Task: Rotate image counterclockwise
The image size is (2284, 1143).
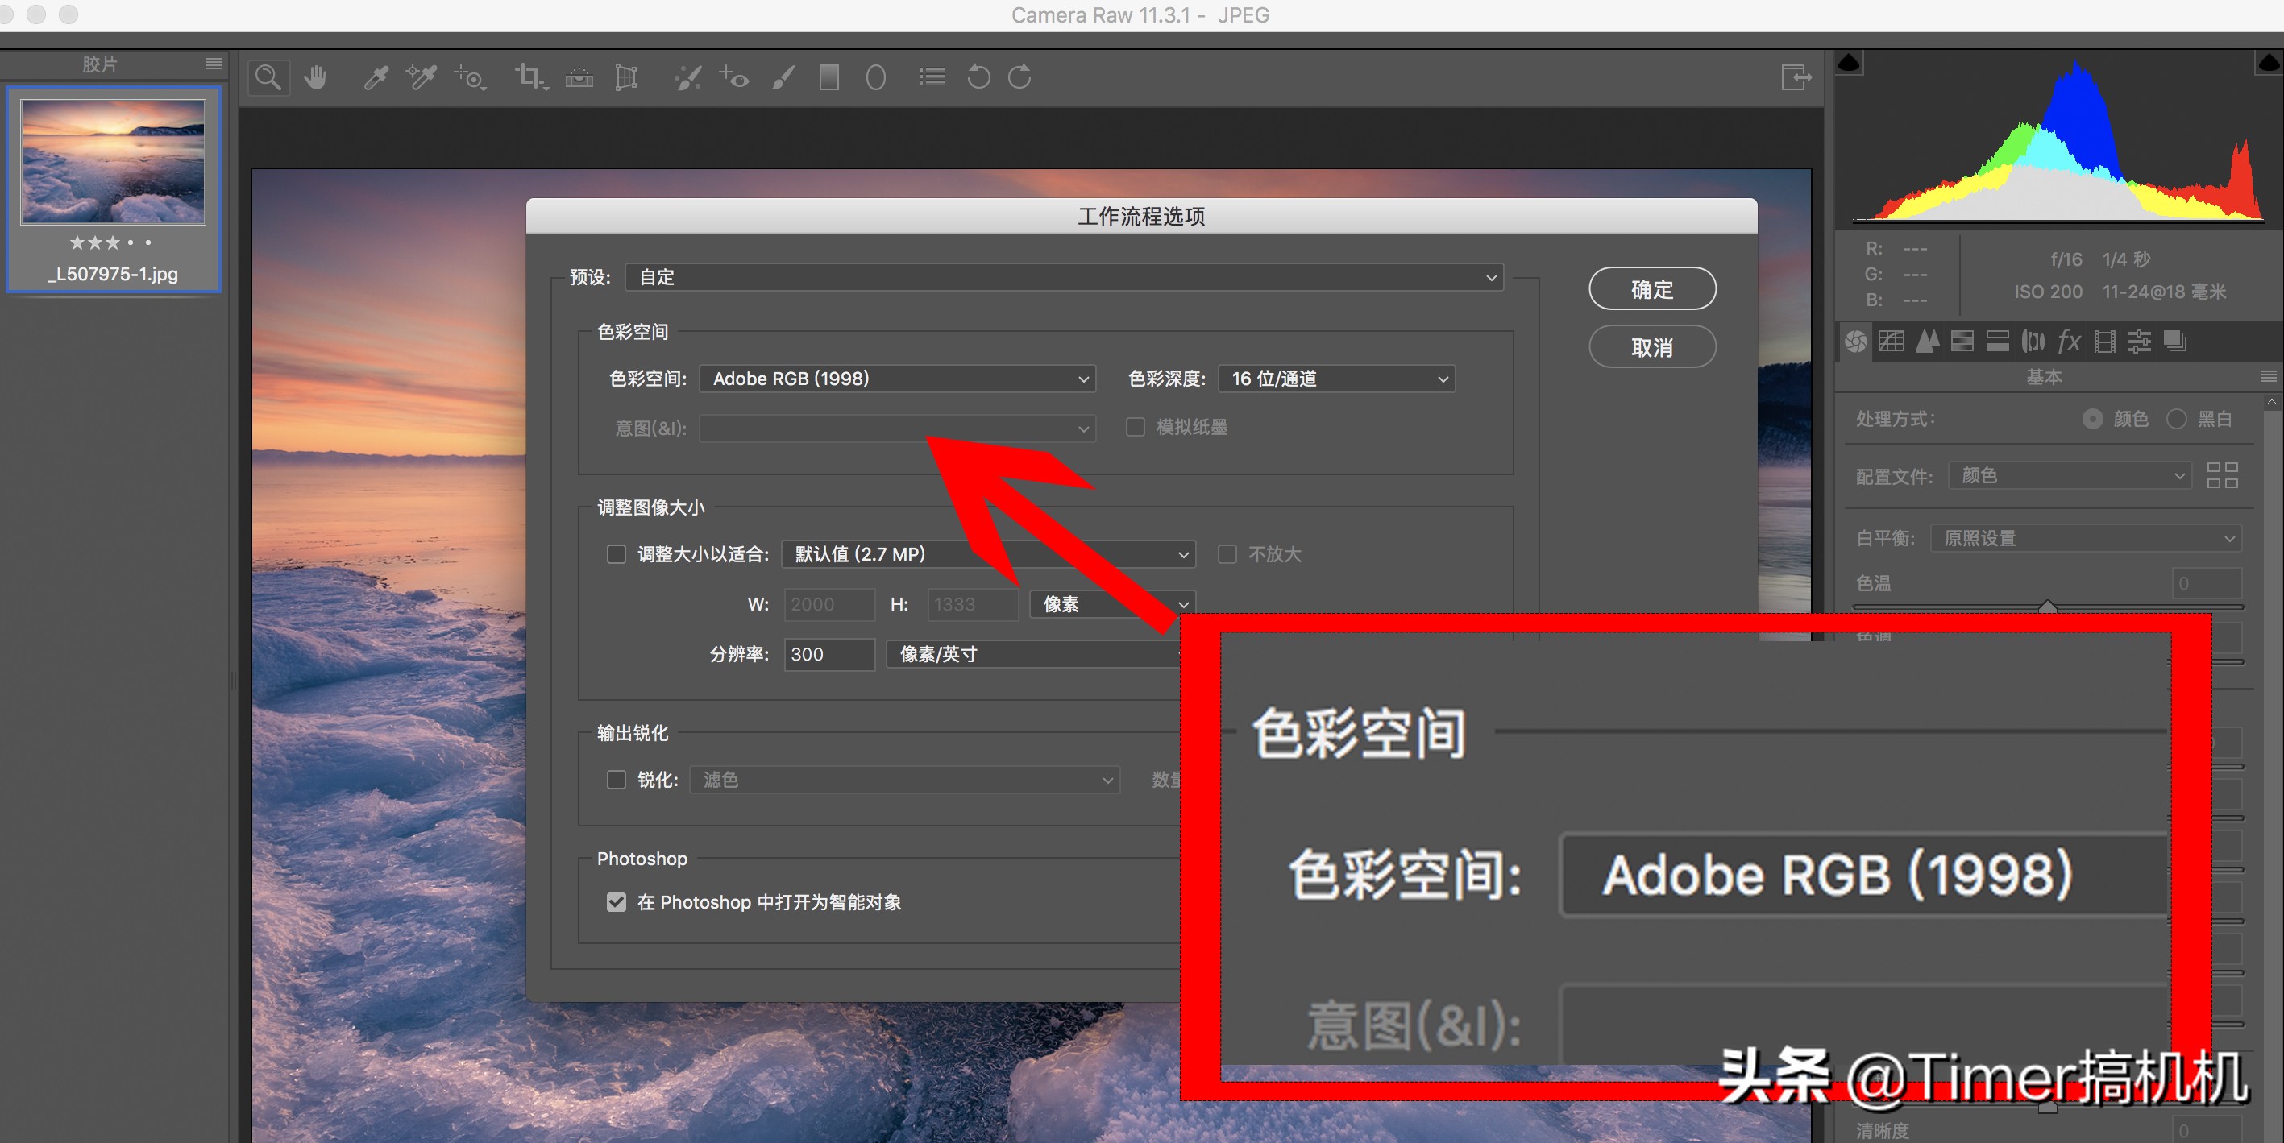Action: [978, 78]
